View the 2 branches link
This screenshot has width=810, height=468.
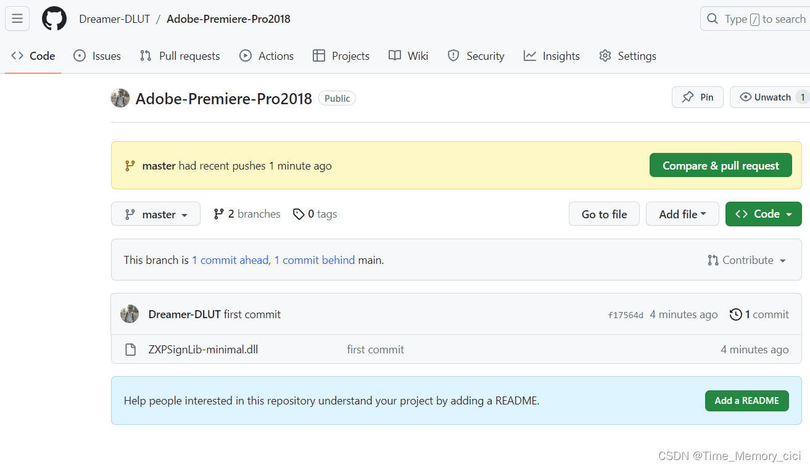point(247,214)
